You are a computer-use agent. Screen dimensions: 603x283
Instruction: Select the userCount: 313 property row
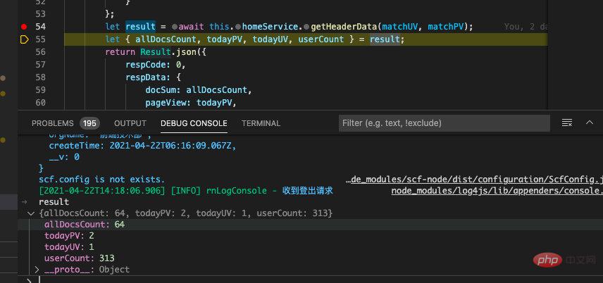point(79,258)
